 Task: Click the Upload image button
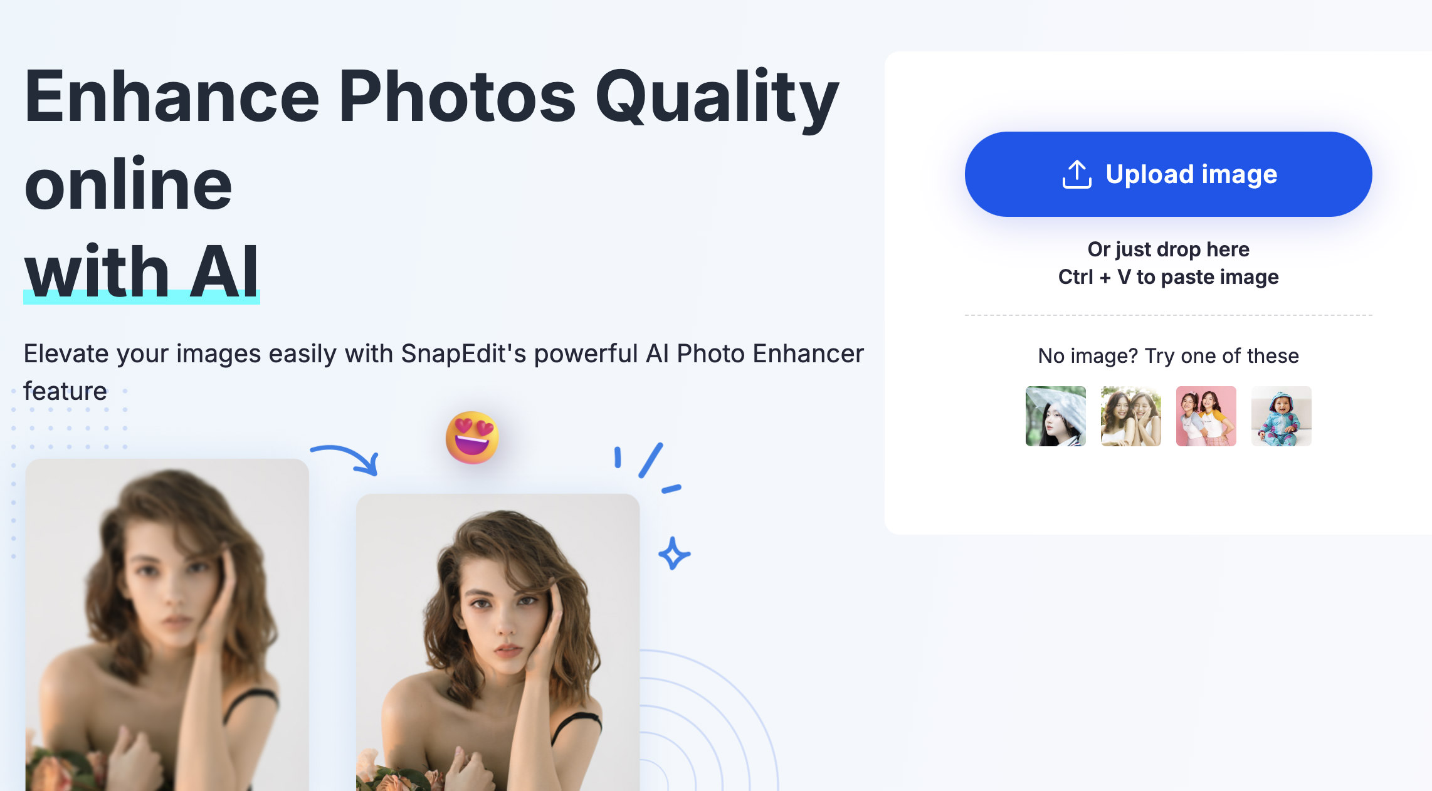point(1168,174)
